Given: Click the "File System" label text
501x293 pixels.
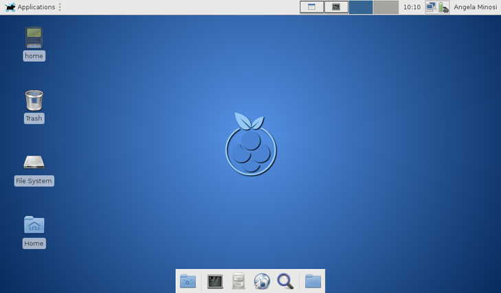Looking at the screenshot, I should point(34,181).
